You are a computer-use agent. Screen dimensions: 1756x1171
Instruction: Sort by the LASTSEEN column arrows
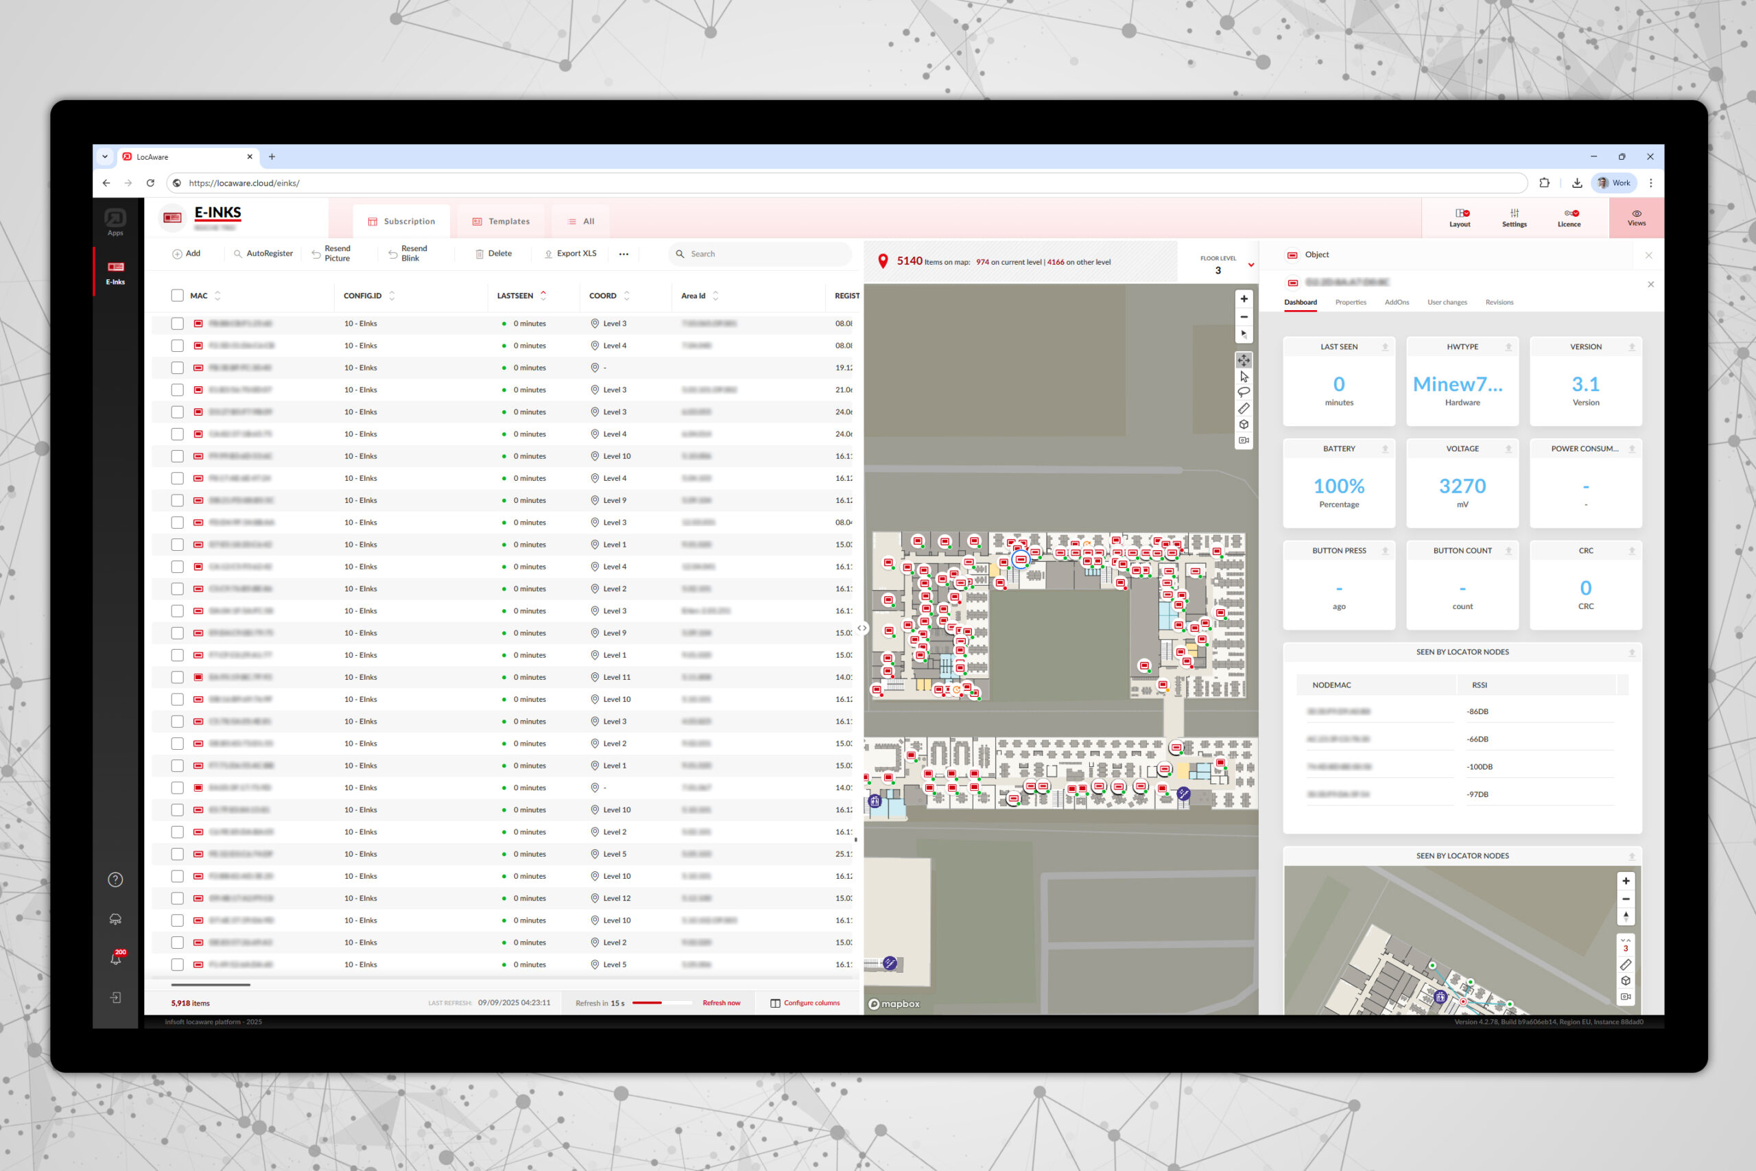pos(543,296)
